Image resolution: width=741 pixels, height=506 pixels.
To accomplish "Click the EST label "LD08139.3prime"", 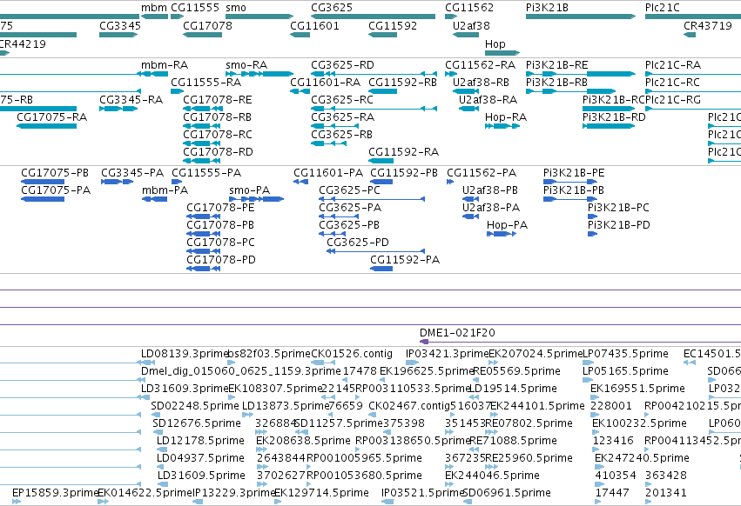I will [185, 354].
